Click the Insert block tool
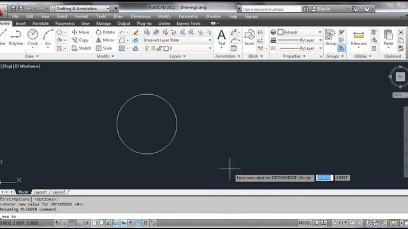Screen dimensions: 408x229 pyautogui.click(x=249, y=38)
